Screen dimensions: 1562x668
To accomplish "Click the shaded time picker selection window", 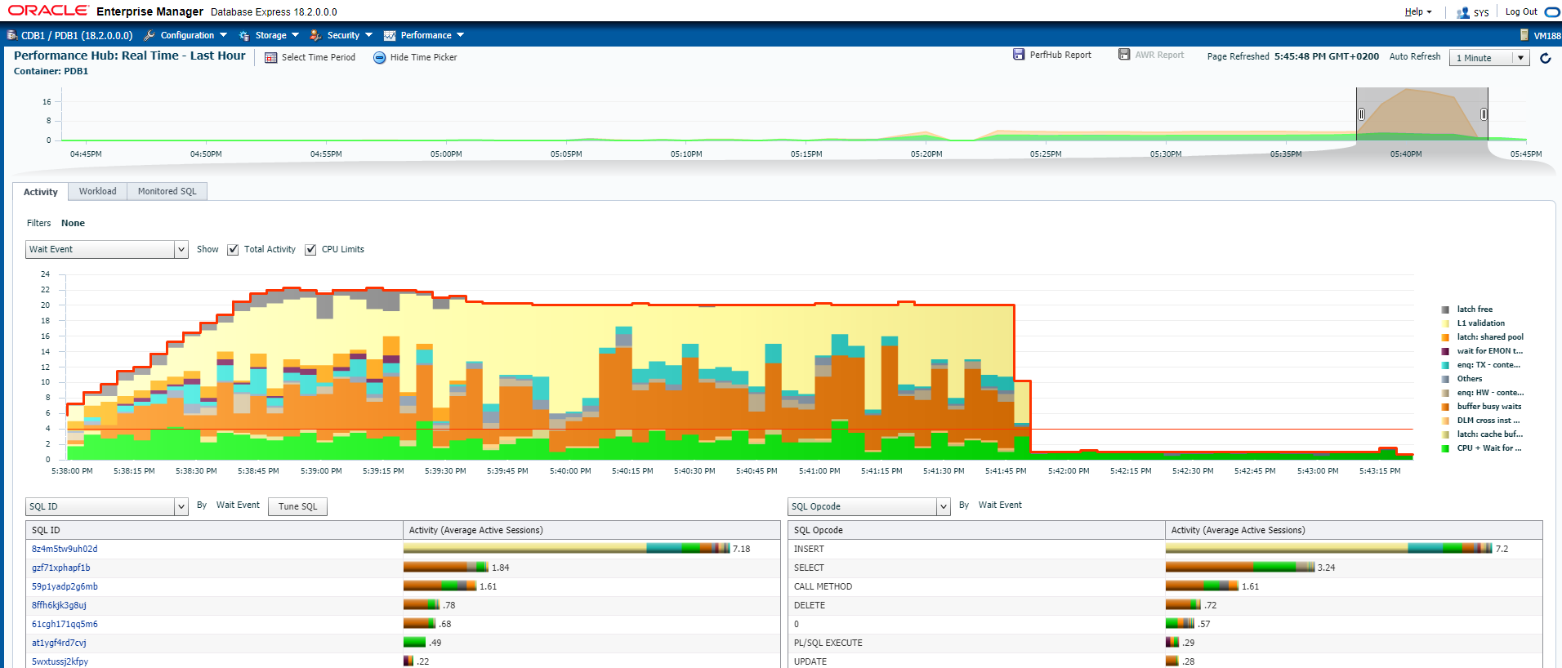I will coord(1422,114).
